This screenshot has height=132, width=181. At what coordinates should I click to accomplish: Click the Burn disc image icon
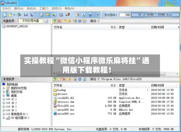click(x=68, y=15)
